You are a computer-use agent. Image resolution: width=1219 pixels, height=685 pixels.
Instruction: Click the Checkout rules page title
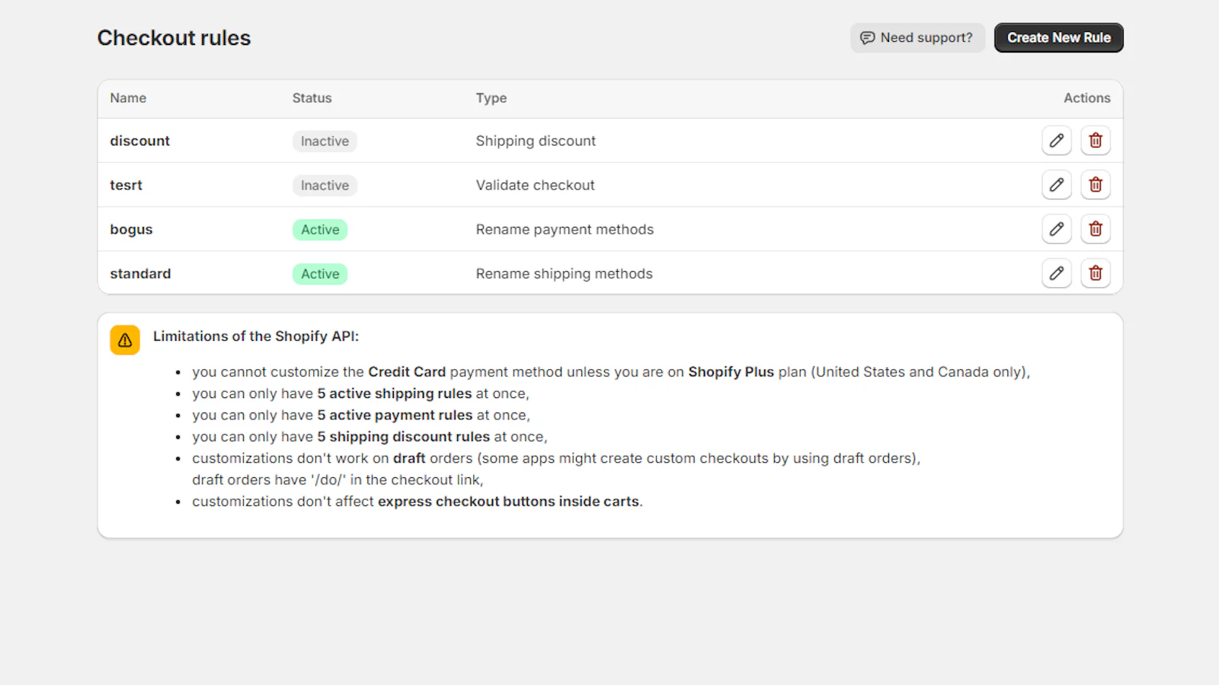click(x=174, y=38)
